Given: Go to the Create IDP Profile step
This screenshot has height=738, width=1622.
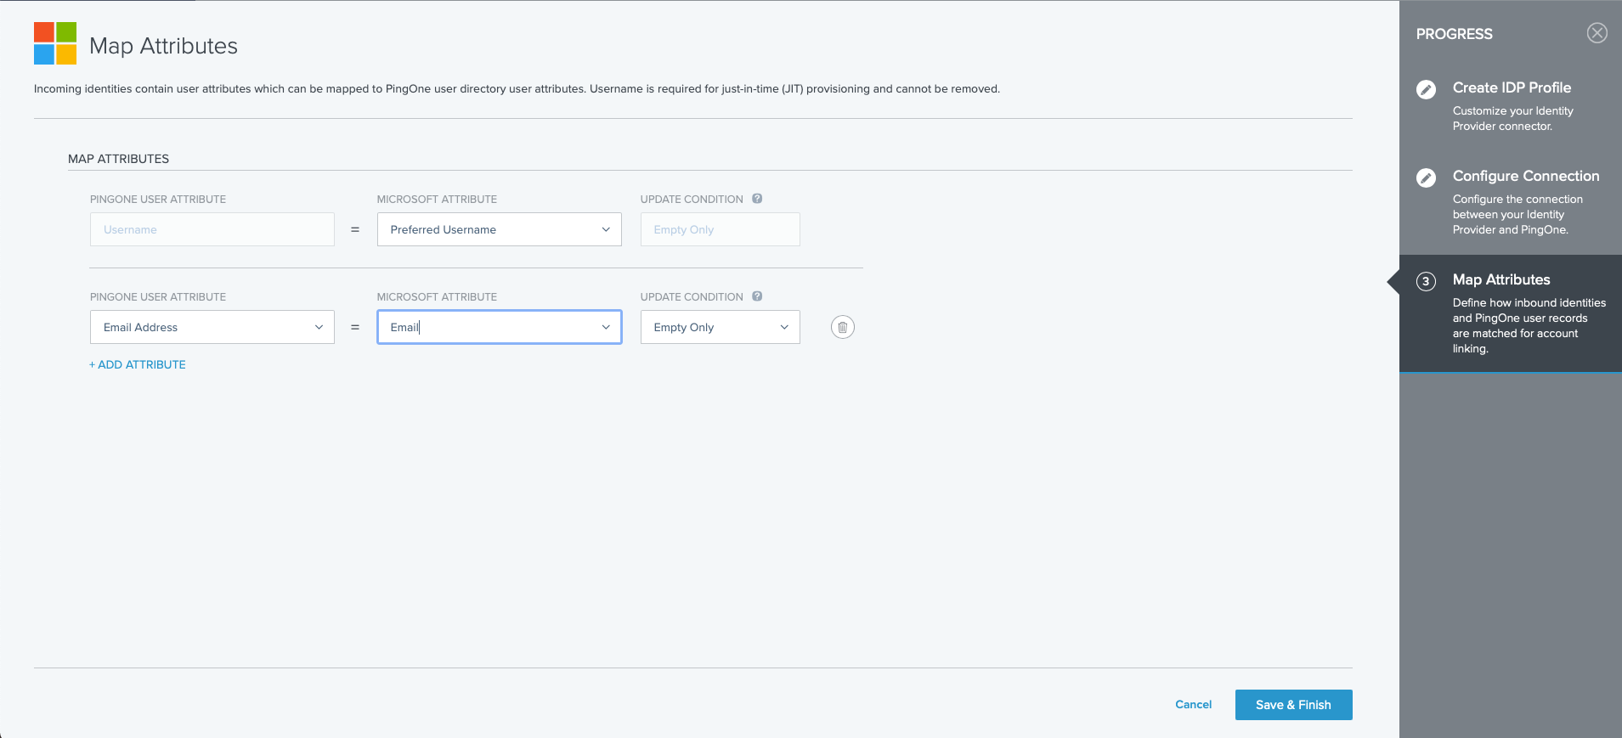Looking at the screenshot, I should click(x=1512, y=87).
